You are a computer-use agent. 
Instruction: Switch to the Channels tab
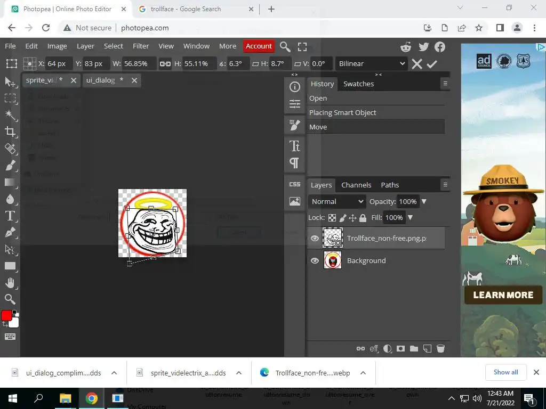click(356, 185)
